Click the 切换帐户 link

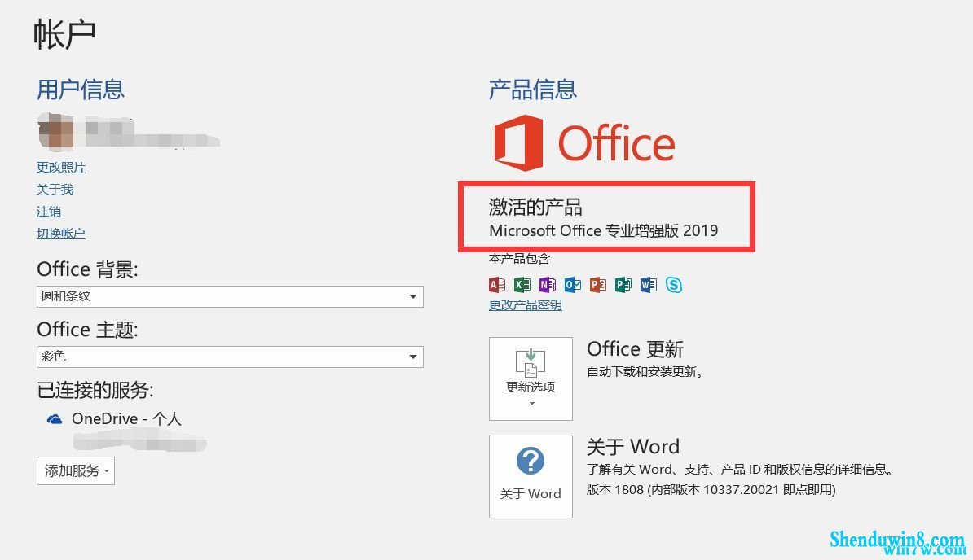pyautogui.click(x=61, y=234)
